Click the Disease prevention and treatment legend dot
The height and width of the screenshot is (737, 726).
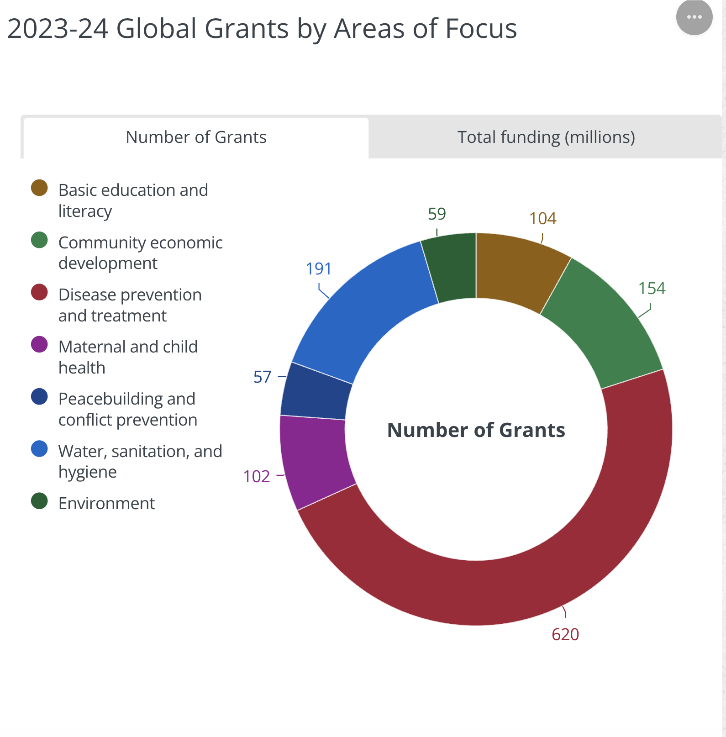(39, 292)
